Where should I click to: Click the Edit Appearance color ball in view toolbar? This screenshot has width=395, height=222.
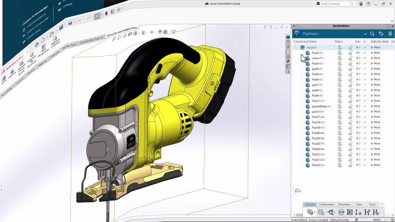(160, 32)
